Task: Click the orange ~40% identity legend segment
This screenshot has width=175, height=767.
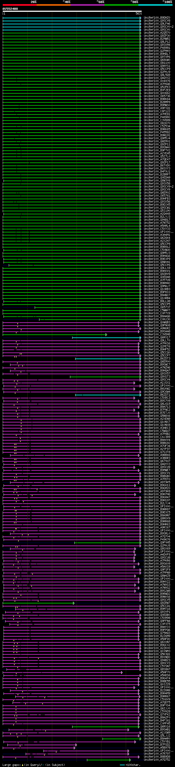Action: pos(54,5)
